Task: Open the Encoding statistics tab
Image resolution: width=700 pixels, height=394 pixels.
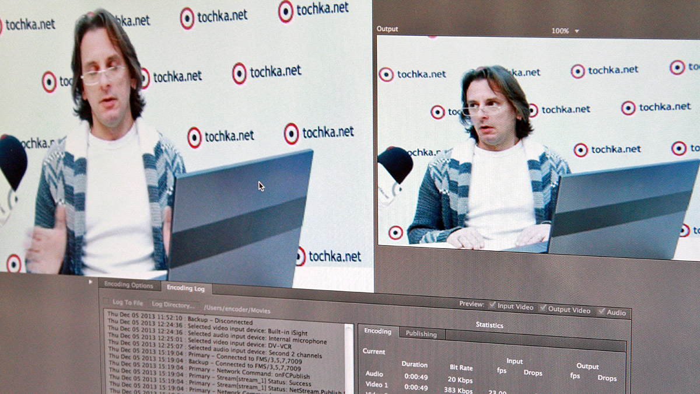Action: point(377,332)
